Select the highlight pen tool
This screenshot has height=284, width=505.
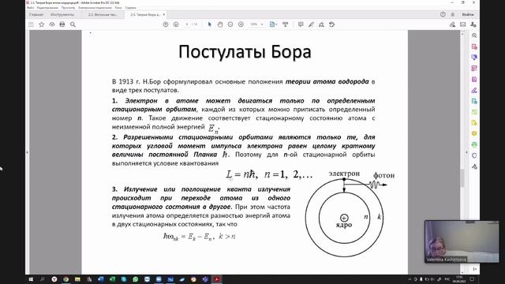(x=311, y=24)
